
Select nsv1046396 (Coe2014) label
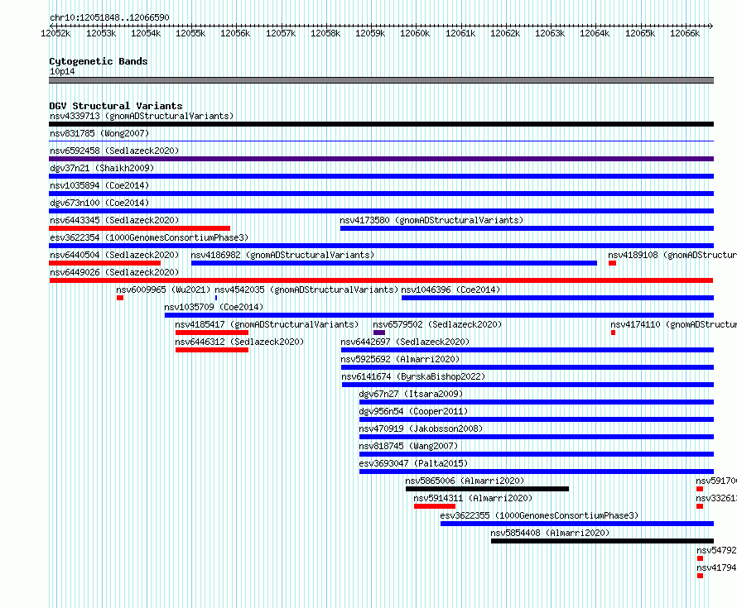pyautogui.click(x=450, y=290)
